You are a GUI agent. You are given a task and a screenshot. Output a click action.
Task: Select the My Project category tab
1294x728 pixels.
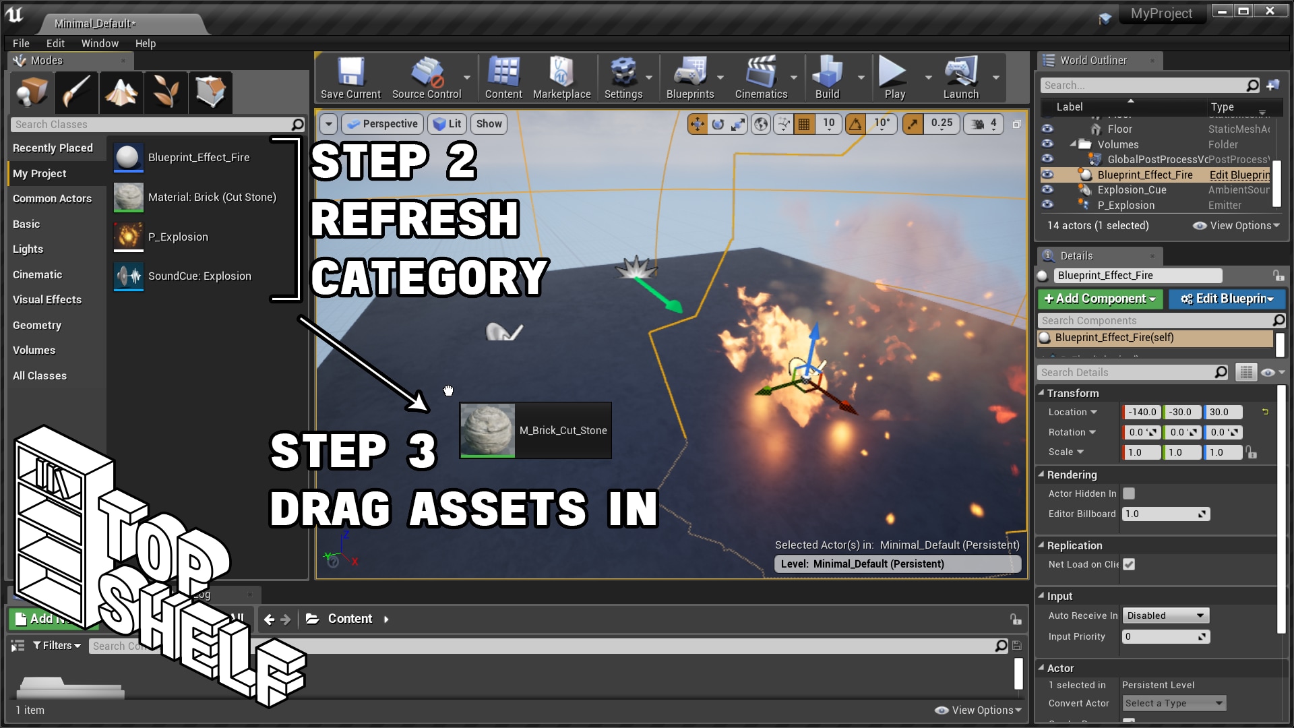(57, 173)
